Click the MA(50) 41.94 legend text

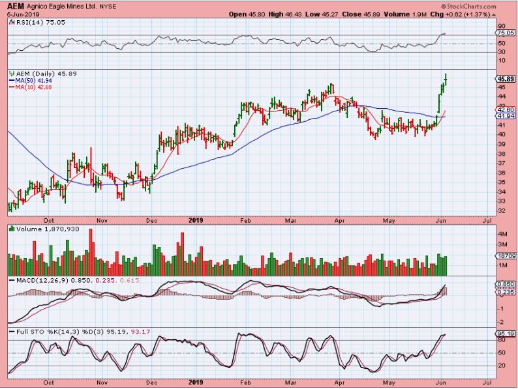(x=33, y=81)
